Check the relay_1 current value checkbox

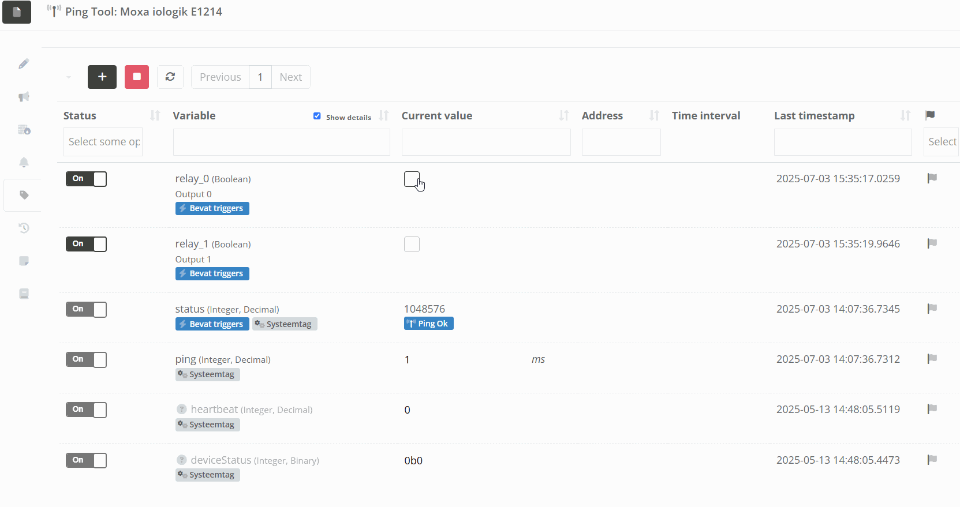tap(412, 244)
